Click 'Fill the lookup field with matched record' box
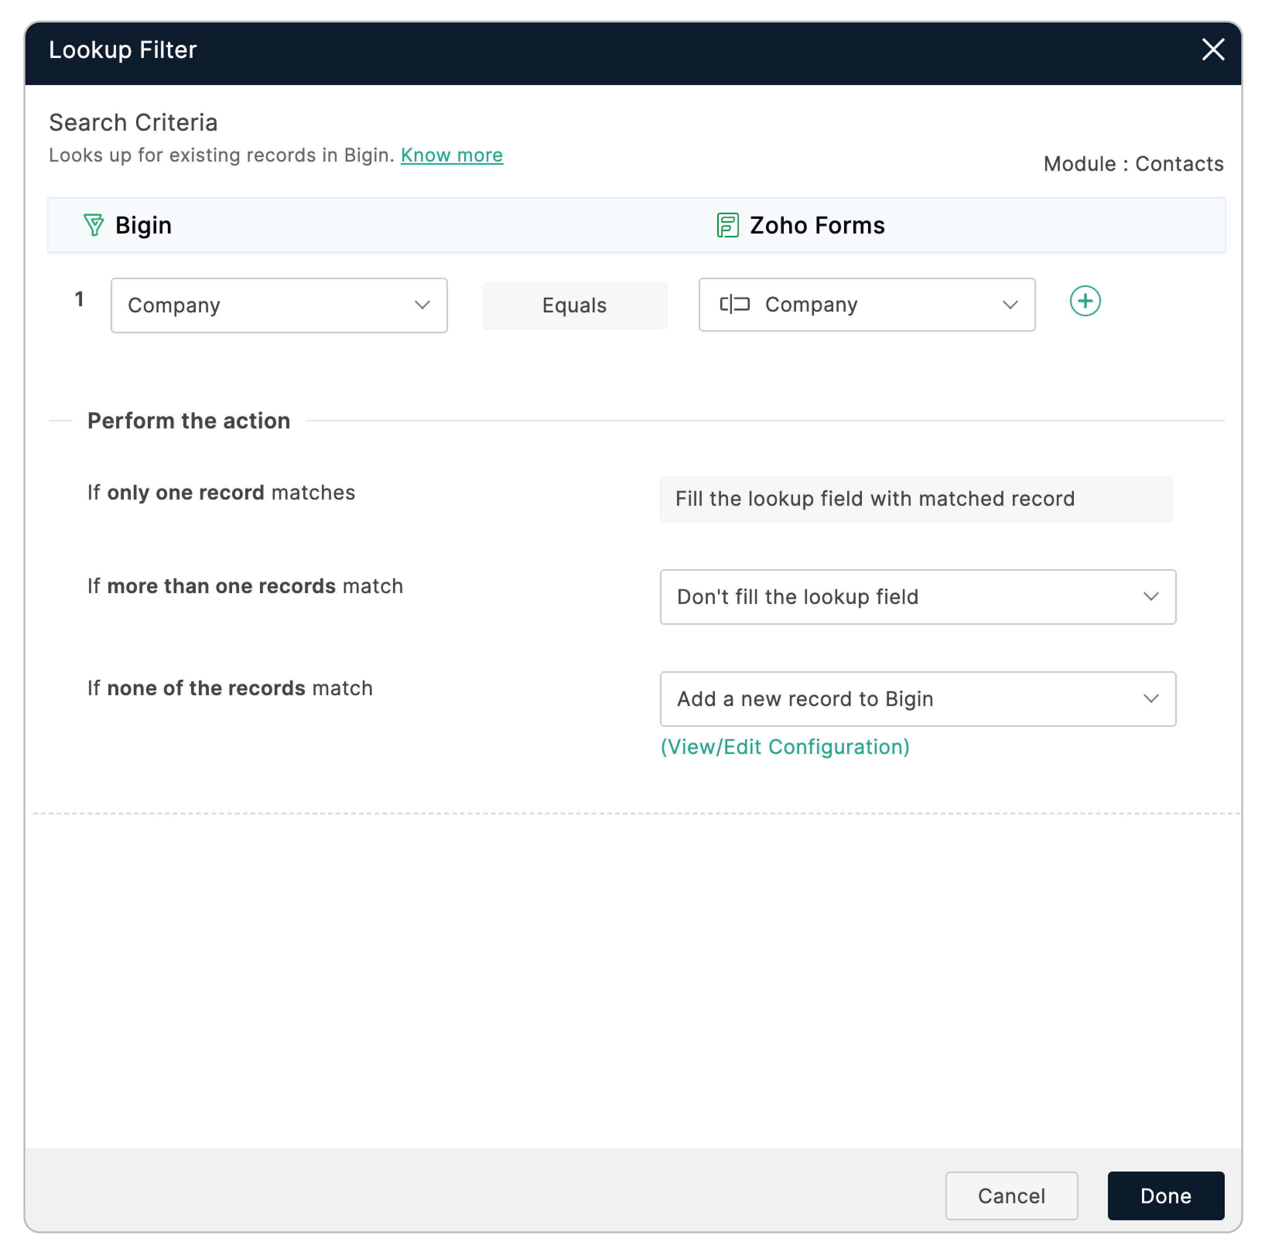This screenshot has height=1257, width=1270. click(916, 499)
